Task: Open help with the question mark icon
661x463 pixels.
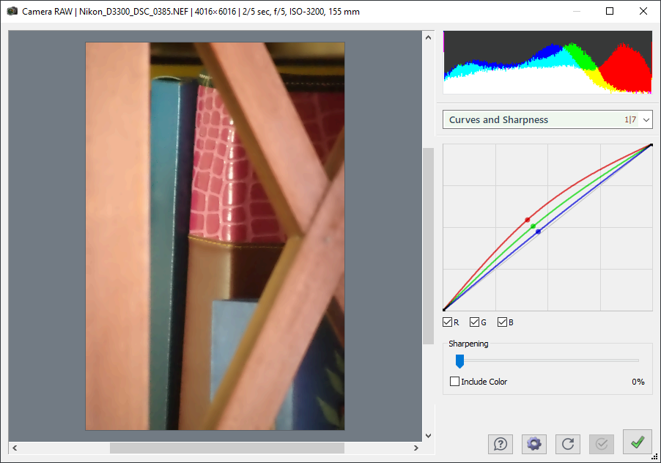Action: tap(501, 443)
